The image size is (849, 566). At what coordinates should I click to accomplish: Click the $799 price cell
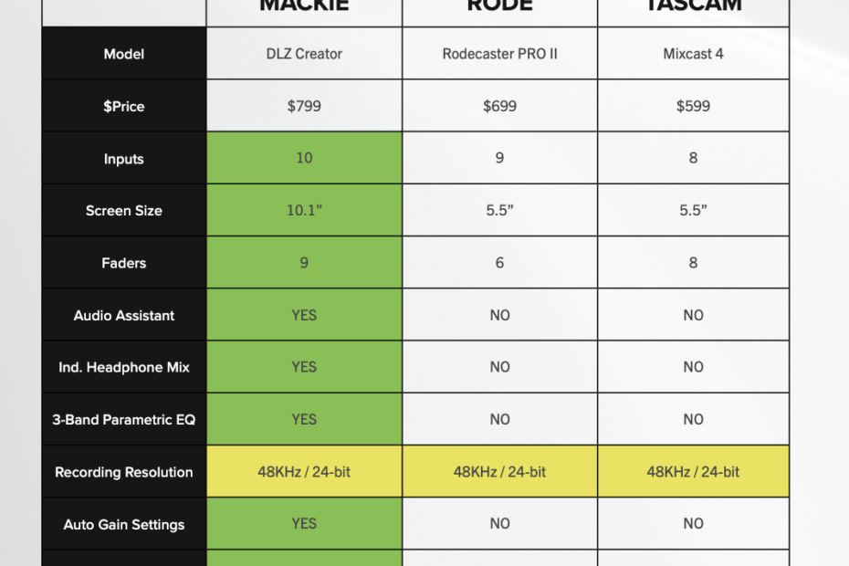point(304,106)
